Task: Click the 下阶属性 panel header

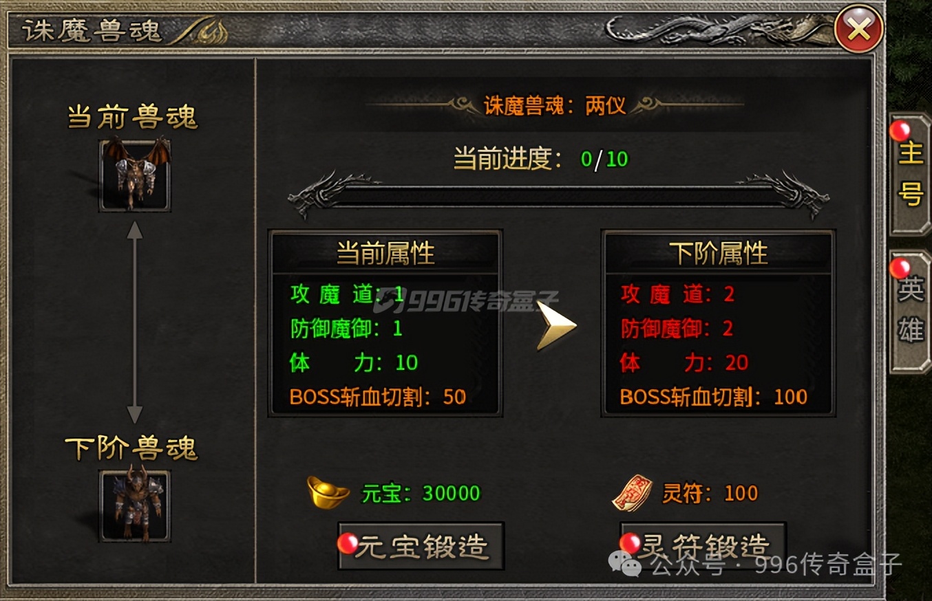Action: pos(718,253)
